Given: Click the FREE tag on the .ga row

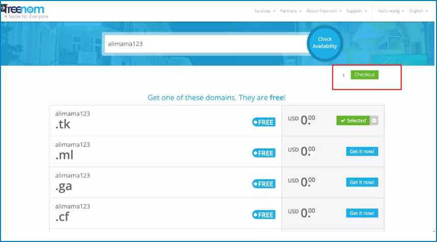Looking at the screenshot, I should click(x=264, y=184).
